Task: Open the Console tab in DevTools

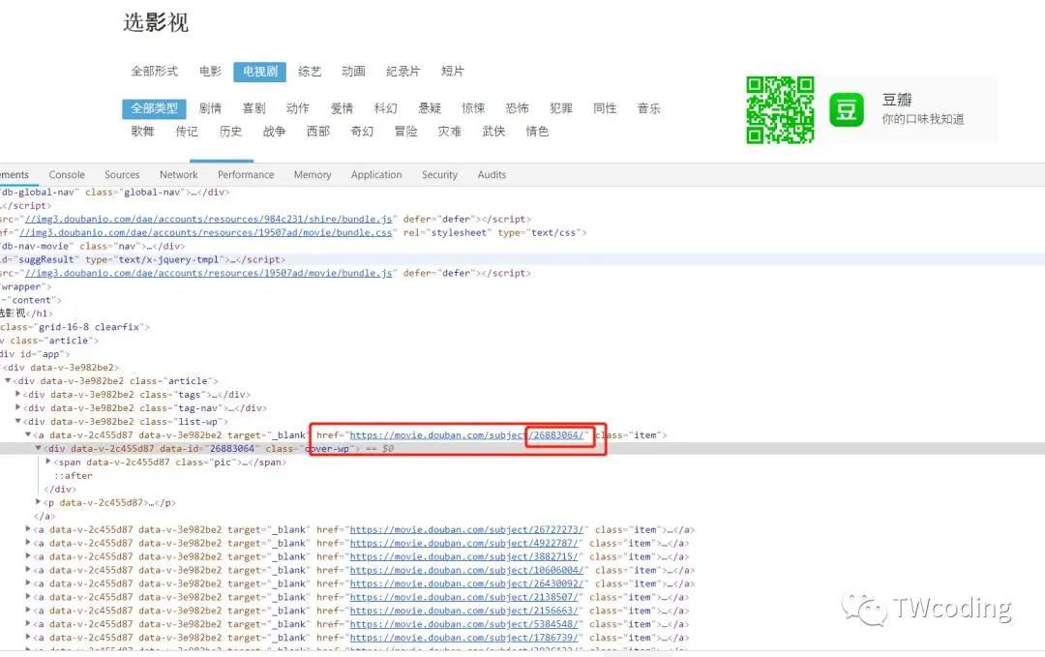Action: click(67, 174)
